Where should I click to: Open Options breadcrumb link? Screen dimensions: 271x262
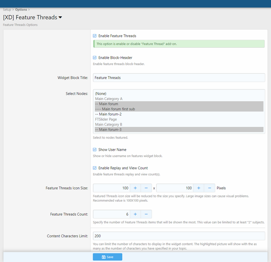point(21,10)
